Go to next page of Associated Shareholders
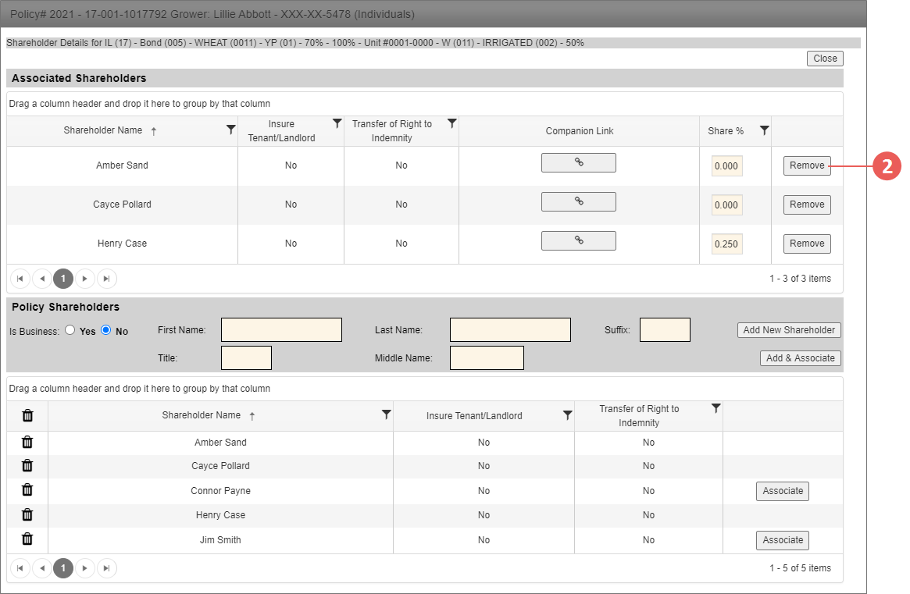The height and width of the screenshot is (594, 910). coord(84,279)
